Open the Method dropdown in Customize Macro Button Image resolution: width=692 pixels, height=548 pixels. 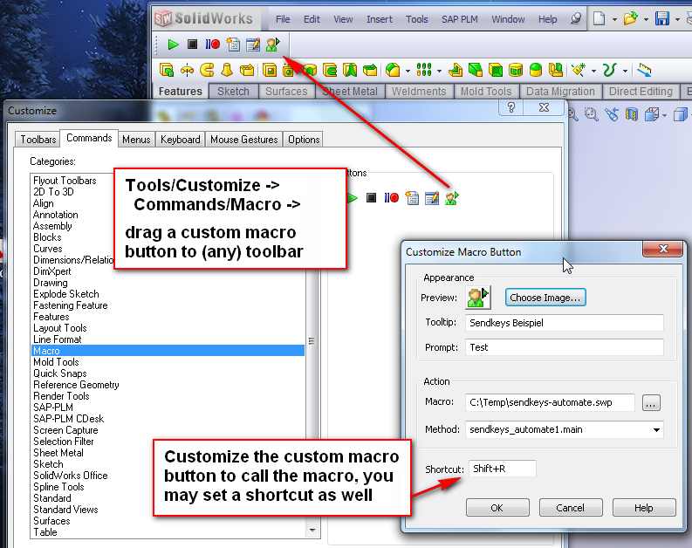tap(657, 429)
